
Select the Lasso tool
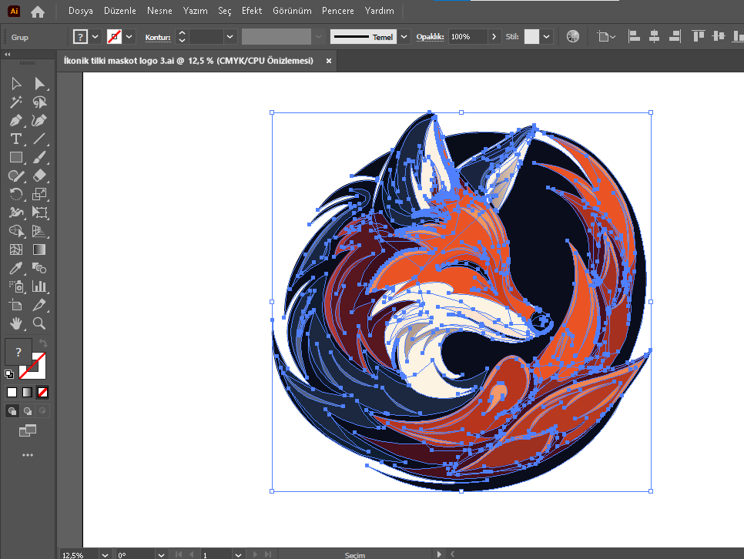click(39, 102)
